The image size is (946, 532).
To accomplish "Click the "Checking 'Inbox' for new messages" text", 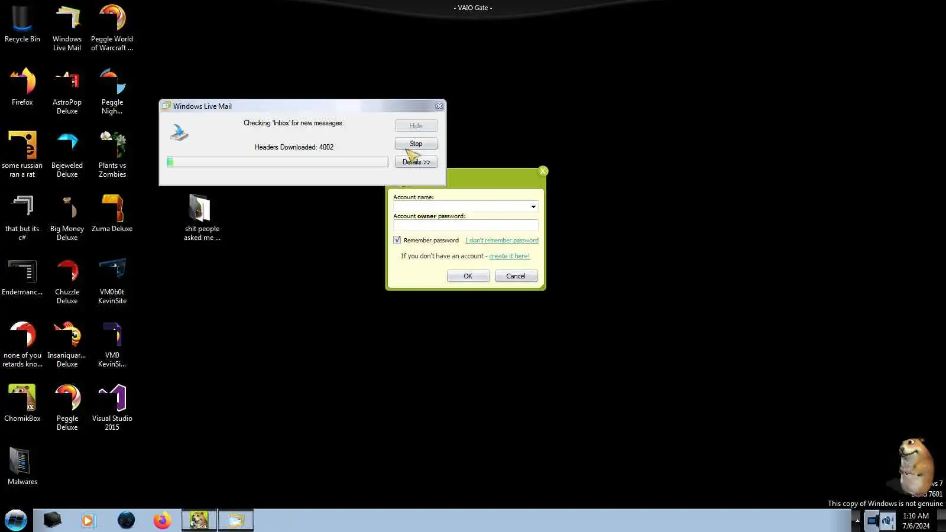I will tap(293, 123).
